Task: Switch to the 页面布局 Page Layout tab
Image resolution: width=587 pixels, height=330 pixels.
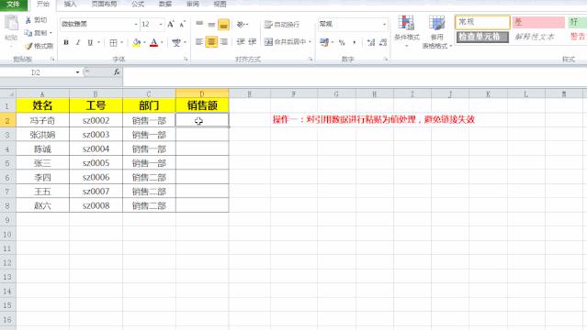Action: click(x=104, y=5)
